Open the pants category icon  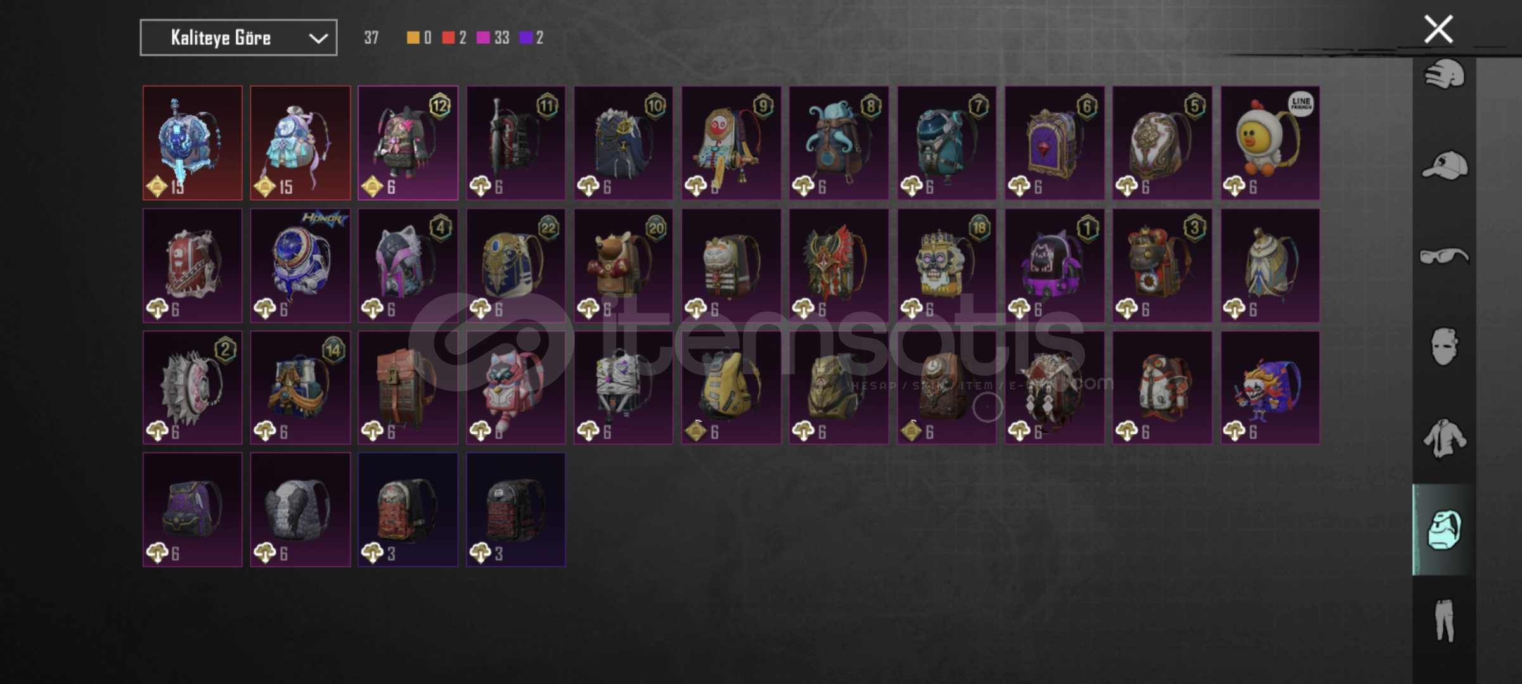click(x=1444, y=620)
